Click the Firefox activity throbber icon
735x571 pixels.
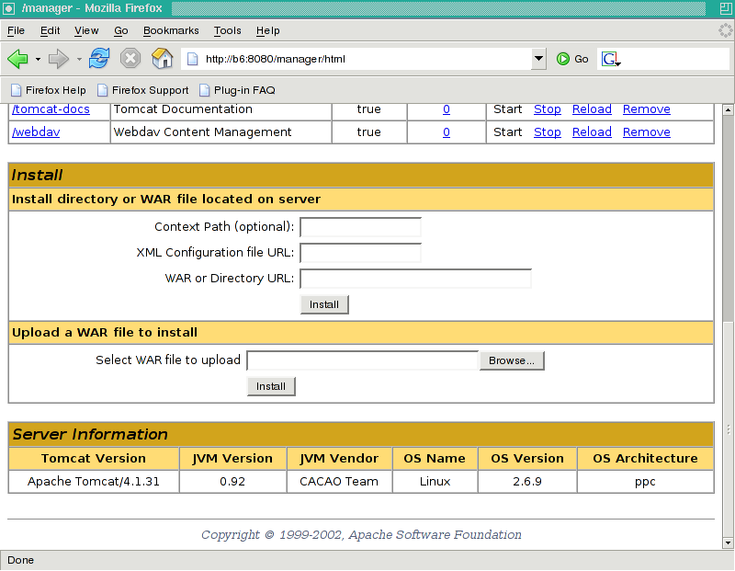[725, 30]
